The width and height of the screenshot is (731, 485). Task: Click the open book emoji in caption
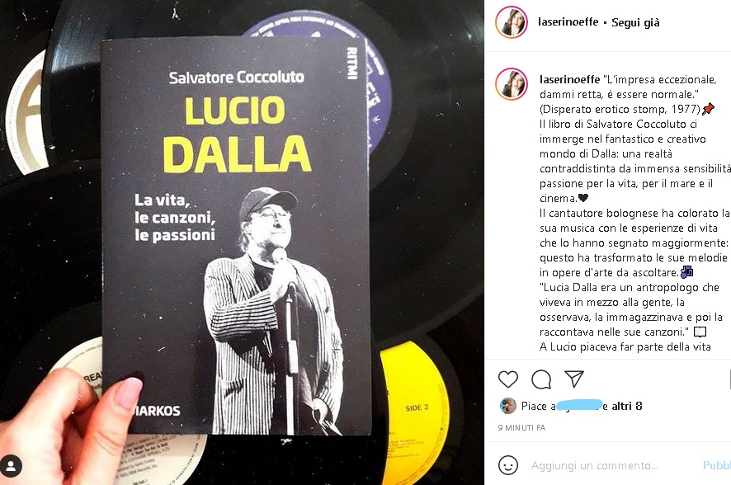pyautogui.click(x=700, y=332)
